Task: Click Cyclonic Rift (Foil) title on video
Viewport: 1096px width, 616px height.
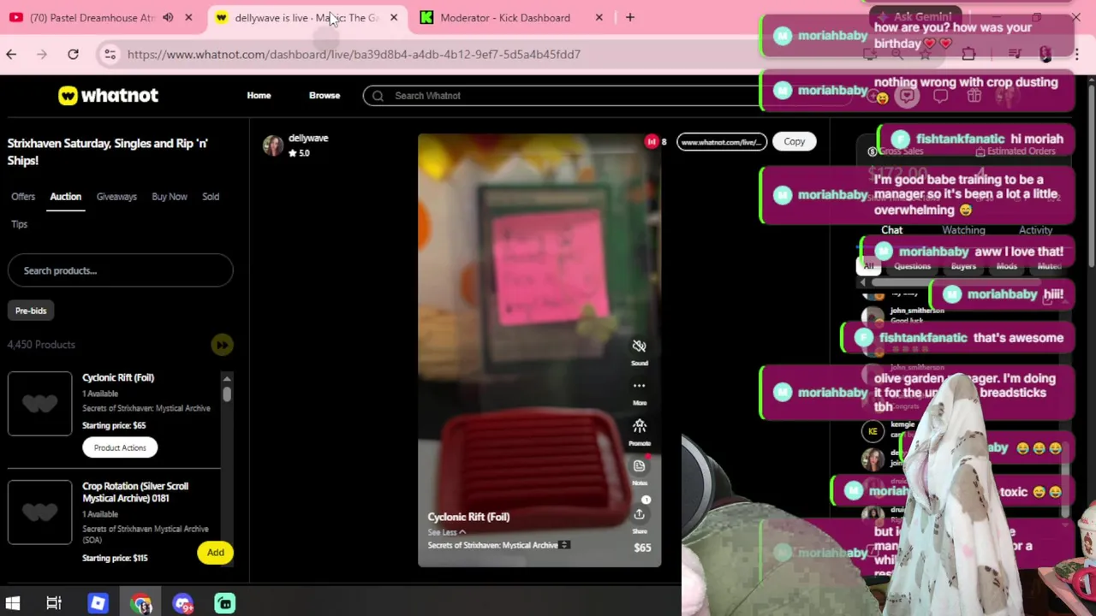Action: [x=468, y=517]
